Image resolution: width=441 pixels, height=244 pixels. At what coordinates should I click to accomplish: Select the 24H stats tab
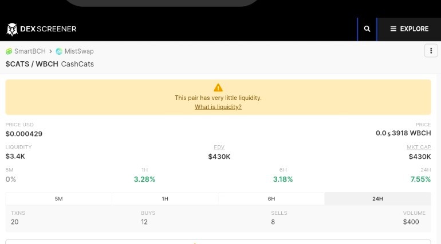click(377, 198)
